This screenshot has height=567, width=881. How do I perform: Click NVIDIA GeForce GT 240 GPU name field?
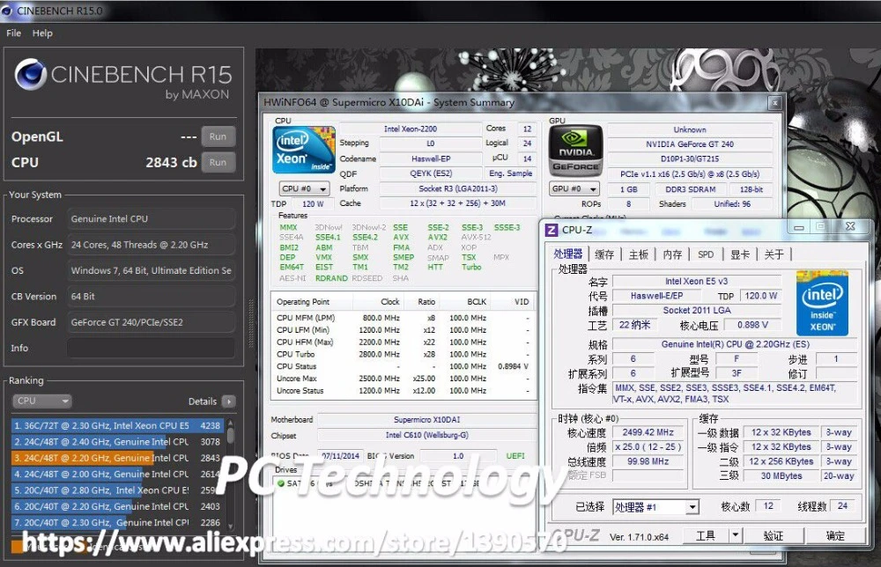690,144
